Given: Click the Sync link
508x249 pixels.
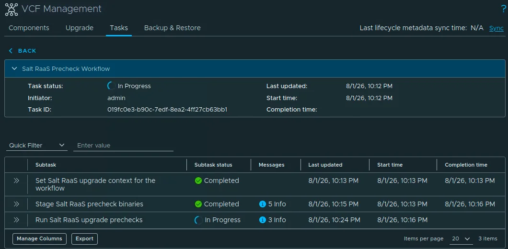Looking at the screenshot, I should (x=496, y=28).
